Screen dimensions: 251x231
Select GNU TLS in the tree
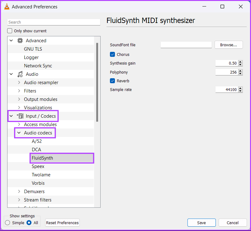pyautogui.click(x=33, y=49)
